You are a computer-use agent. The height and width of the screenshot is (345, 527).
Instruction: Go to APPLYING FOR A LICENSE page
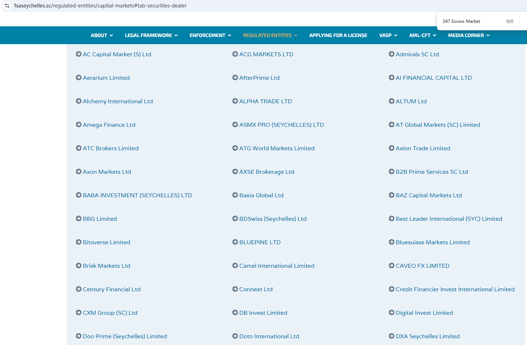click(x=338, y=35)
